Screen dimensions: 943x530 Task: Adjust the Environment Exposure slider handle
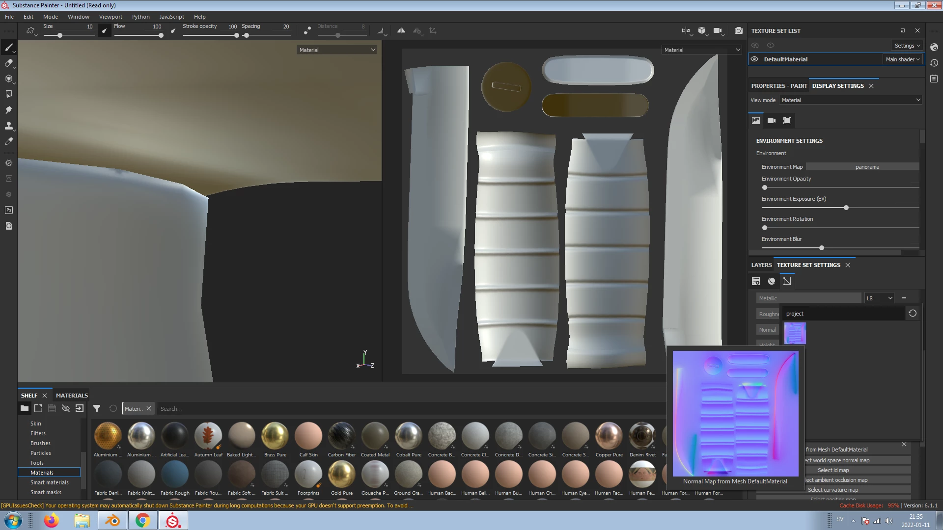pos(846,208)
